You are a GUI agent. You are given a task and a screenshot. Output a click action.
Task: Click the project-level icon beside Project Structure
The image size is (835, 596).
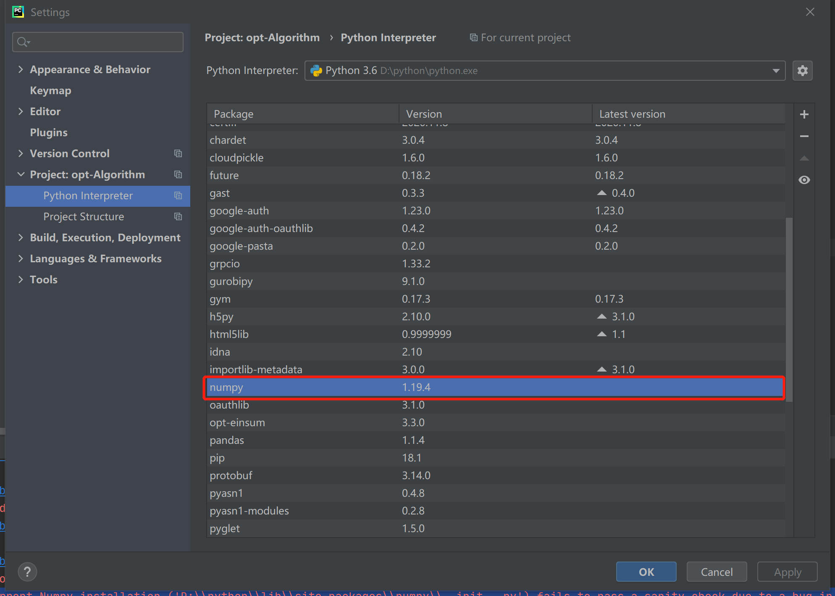click(178, 216)
